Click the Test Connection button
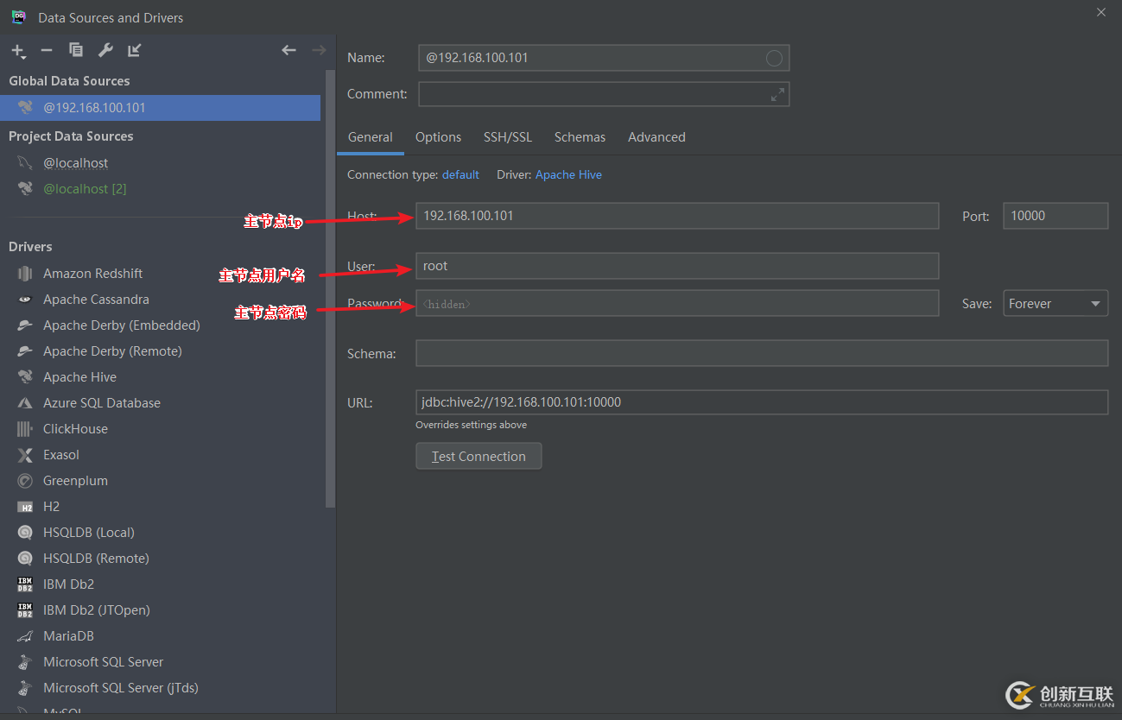 [x=479, y=456]
